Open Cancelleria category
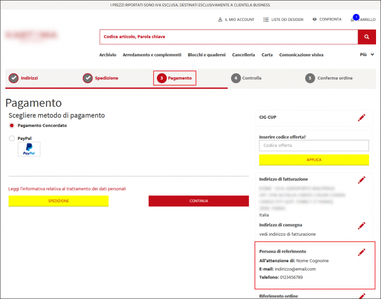Image resolution: width=381 pixels, height=299 pixels. (x=244, y=55)
